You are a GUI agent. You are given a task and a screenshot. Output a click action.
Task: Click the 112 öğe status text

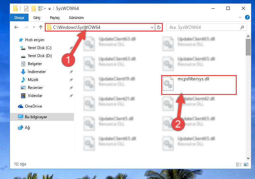[x=20, y=164]
